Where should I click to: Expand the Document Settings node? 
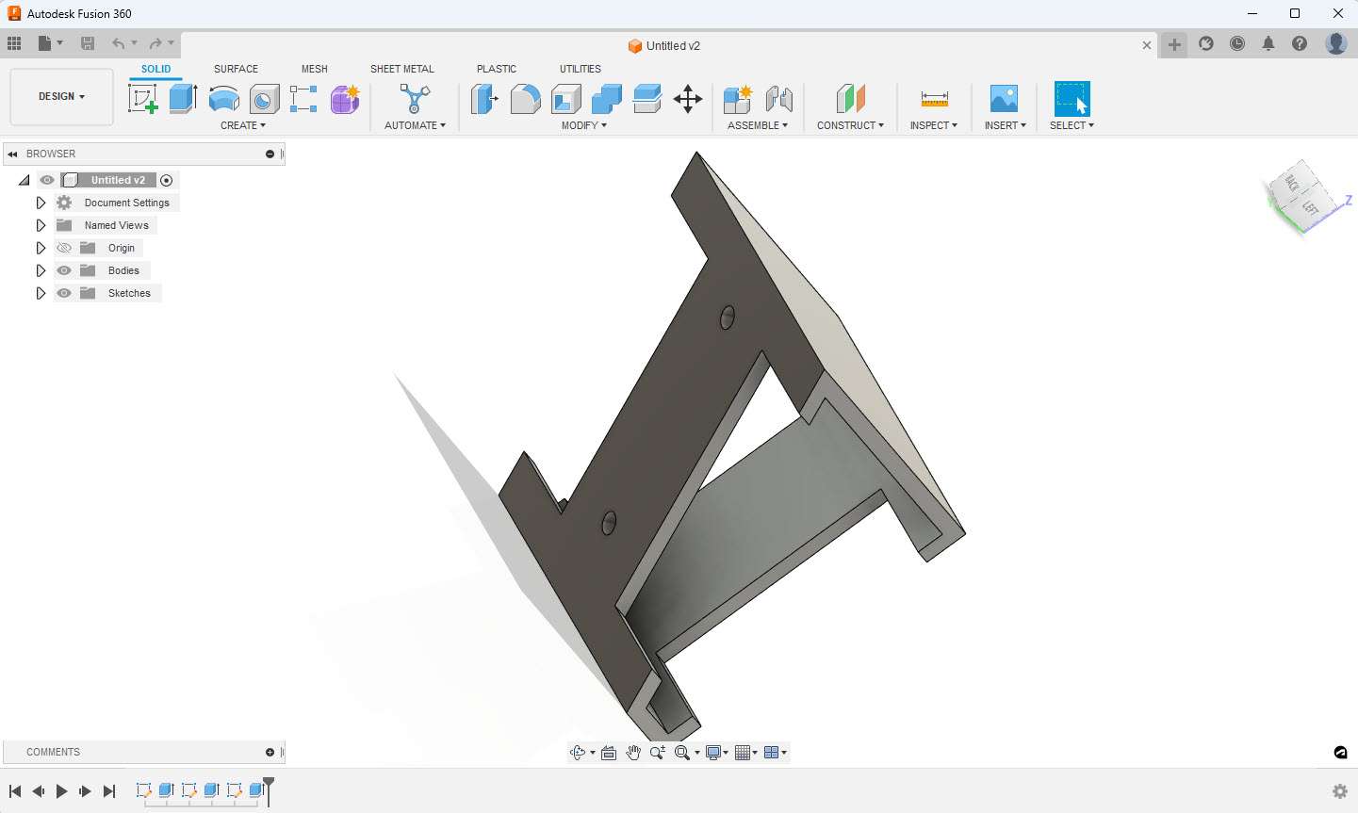click(x=41, y=203)
